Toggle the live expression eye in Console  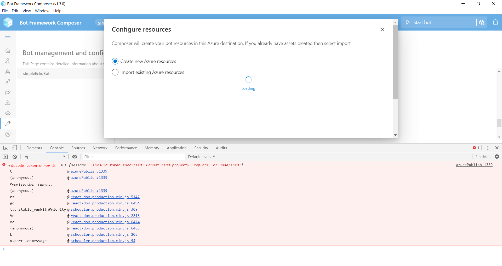coord(75,157)
